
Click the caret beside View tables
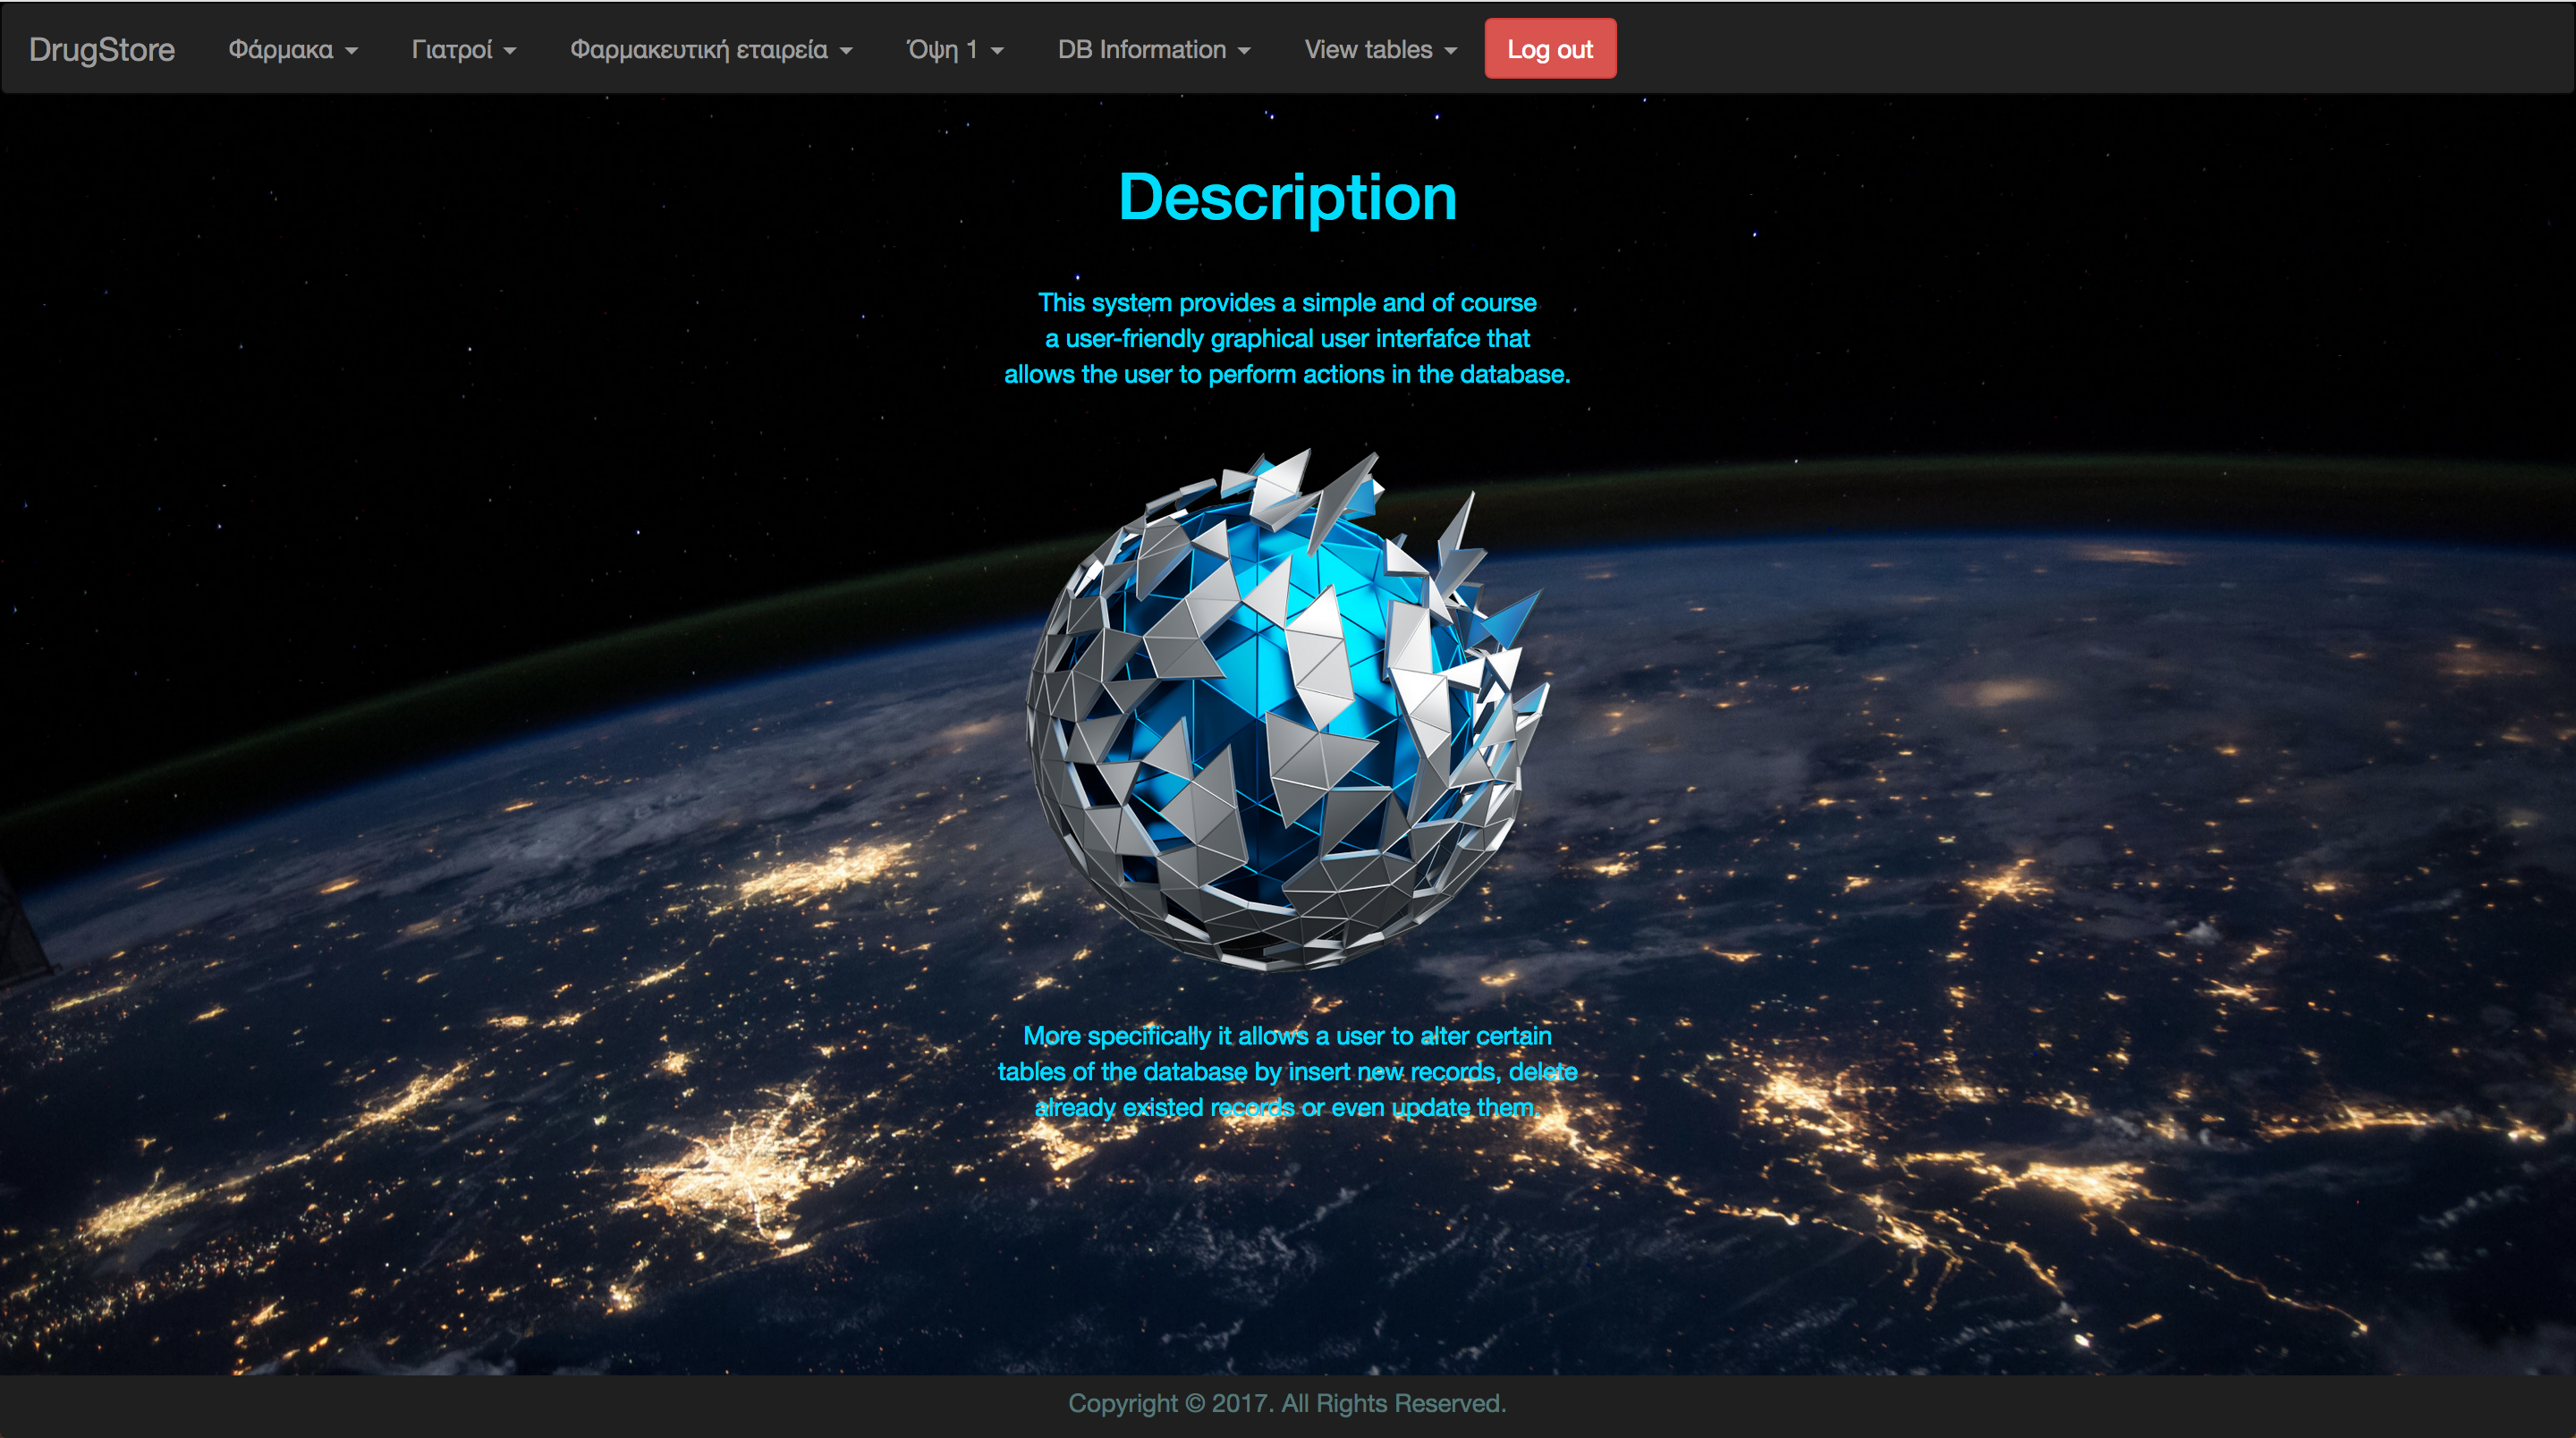[x=1450, y=51]
